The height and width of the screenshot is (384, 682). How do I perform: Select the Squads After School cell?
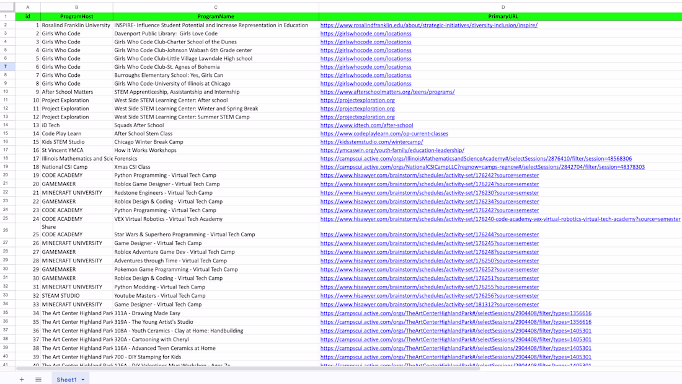[x=216, y=125]
